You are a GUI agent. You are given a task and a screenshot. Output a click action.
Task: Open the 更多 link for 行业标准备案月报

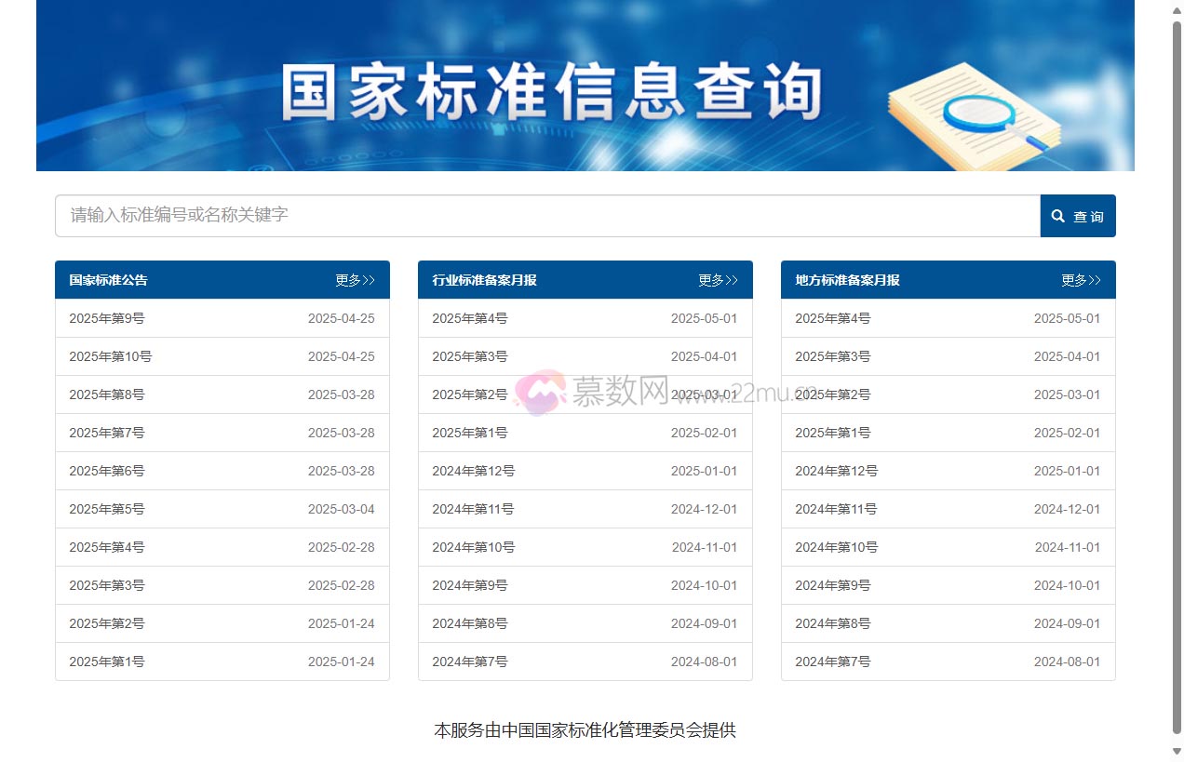pyautogui.click(x=718, y=280)
